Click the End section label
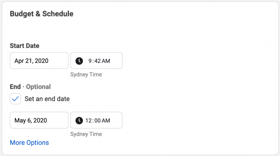This screenshot has width=280, height=156. pyautogui.click(x=15, y=87)
